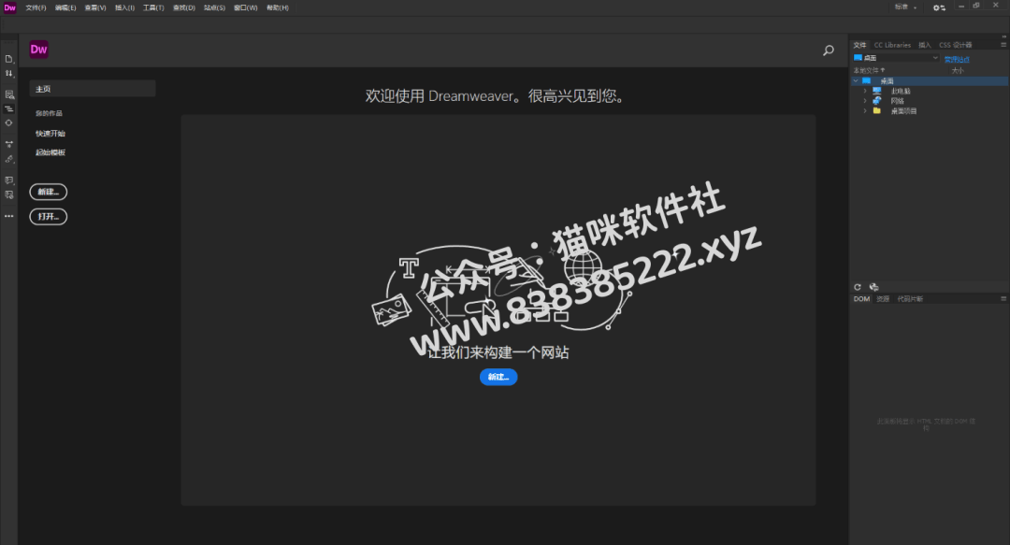Open the 文件(F) menu
The width and height of the screenshot is (1010, 545).
click(36, 7)
